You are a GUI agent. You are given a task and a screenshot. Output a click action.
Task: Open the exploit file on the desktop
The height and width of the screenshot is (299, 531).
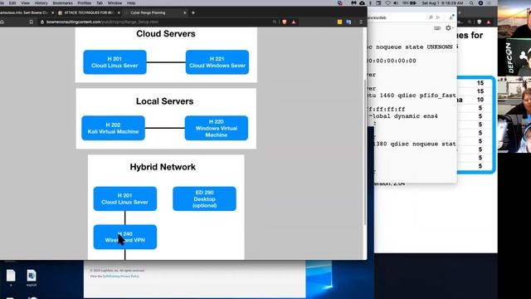32,277
